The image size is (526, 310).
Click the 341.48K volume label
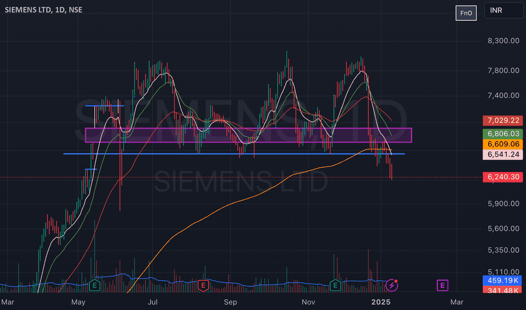502,290
